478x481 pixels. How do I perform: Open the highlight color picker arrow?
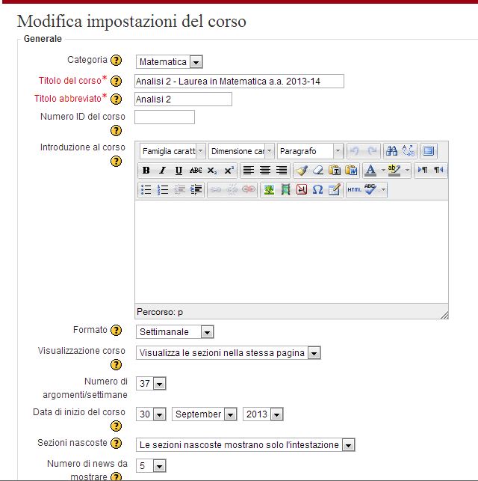click(x=407, y=171)
